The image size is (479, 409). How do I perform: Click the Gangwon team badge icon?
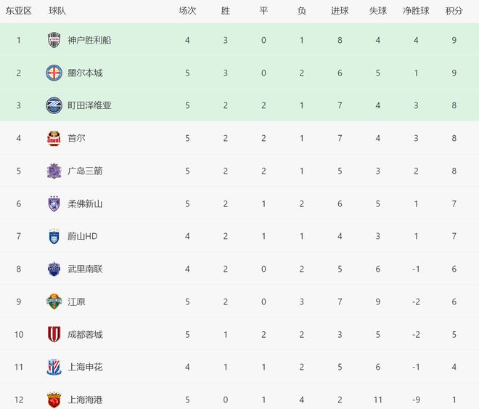(54, 301)
